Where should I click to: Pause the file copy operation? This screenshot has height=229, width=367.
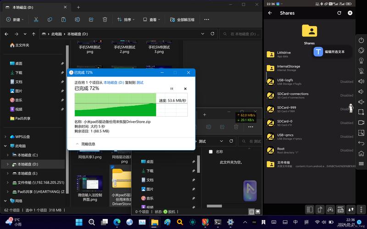click(x=172, y=88)
